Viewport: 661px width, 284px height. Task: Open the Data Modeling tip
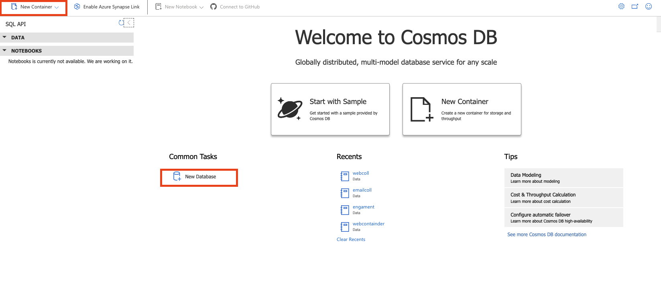pyautogui.click(x=563, y=178)
